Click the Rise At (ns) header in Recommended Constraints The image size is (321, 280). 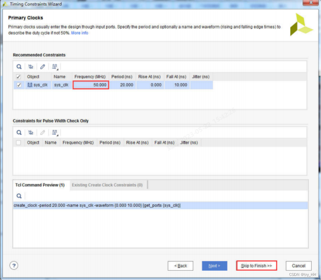tap(150, 77)
